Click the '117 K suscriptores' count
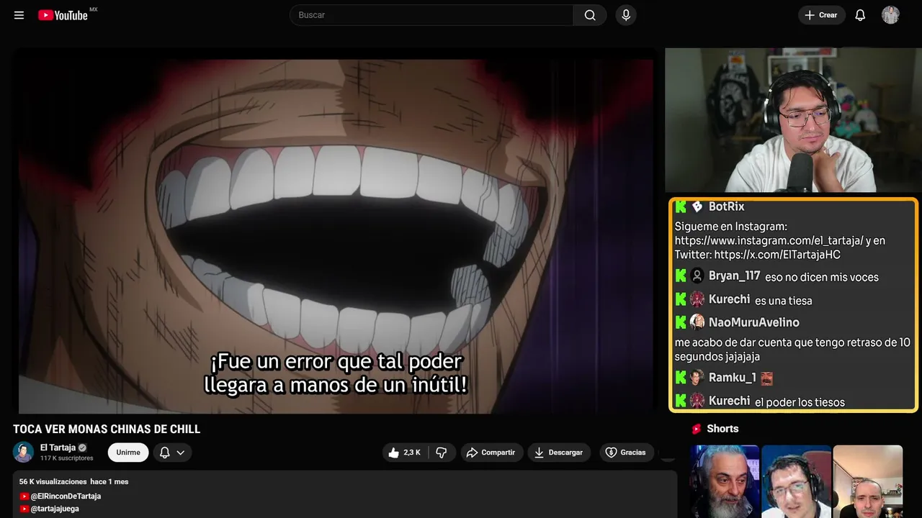 tap(67, 458)
